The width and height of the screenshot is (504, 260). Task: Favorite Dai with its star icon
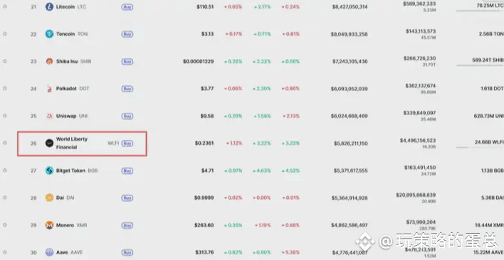pos(5,197)
